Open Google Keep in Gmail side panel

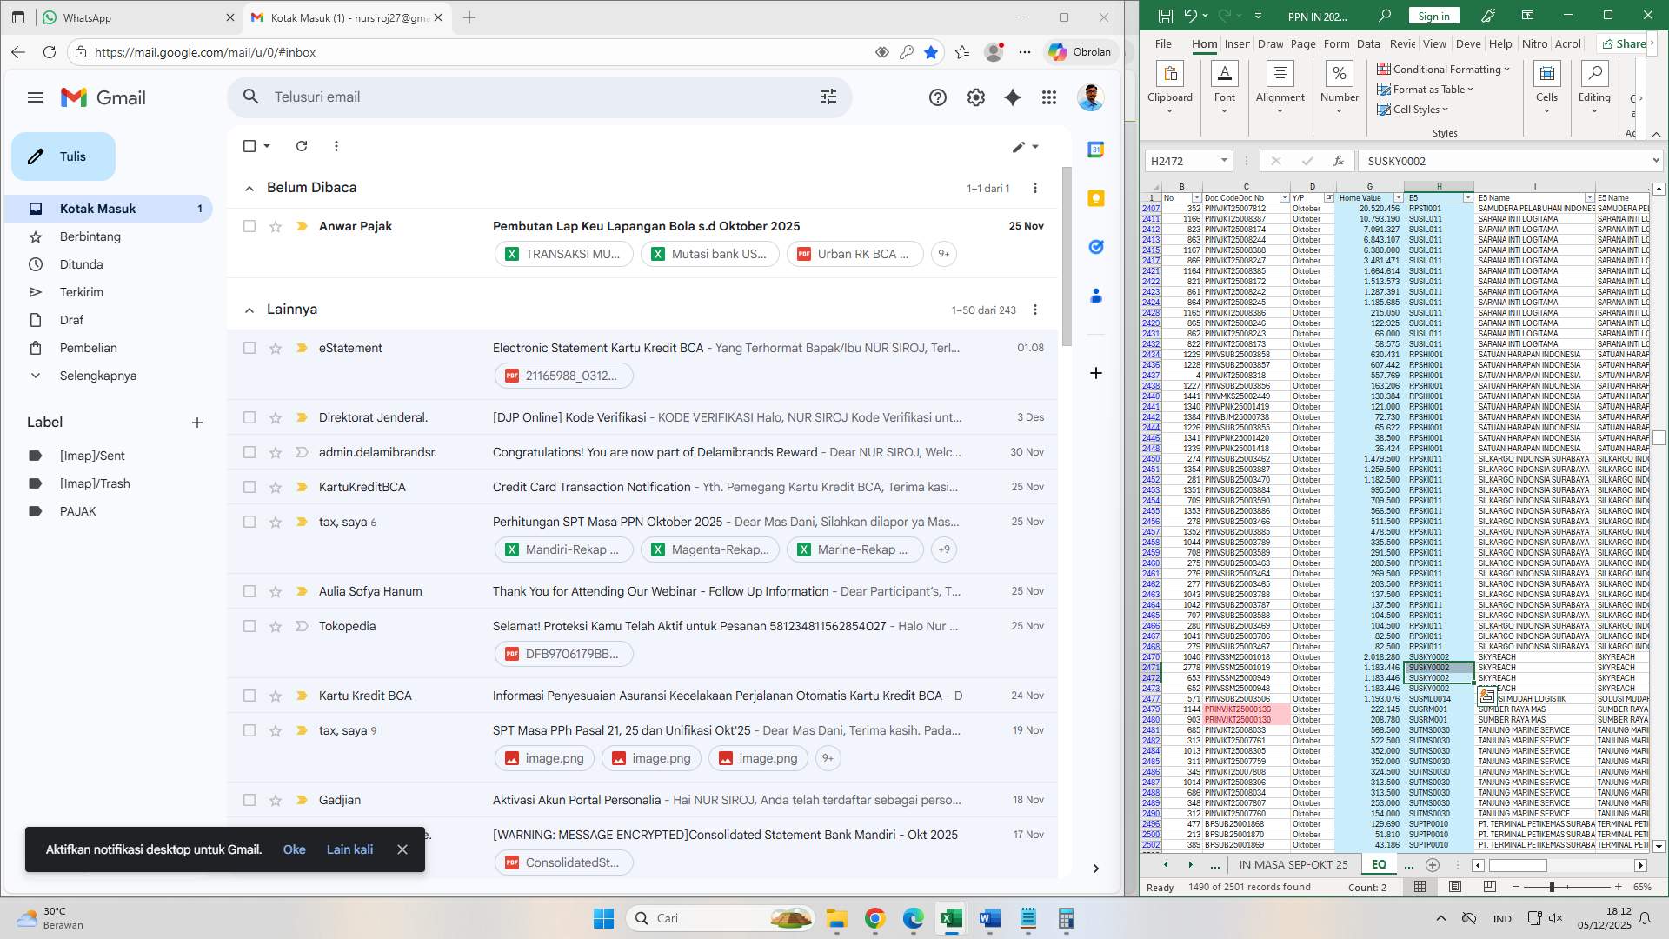coord(1096,199)
